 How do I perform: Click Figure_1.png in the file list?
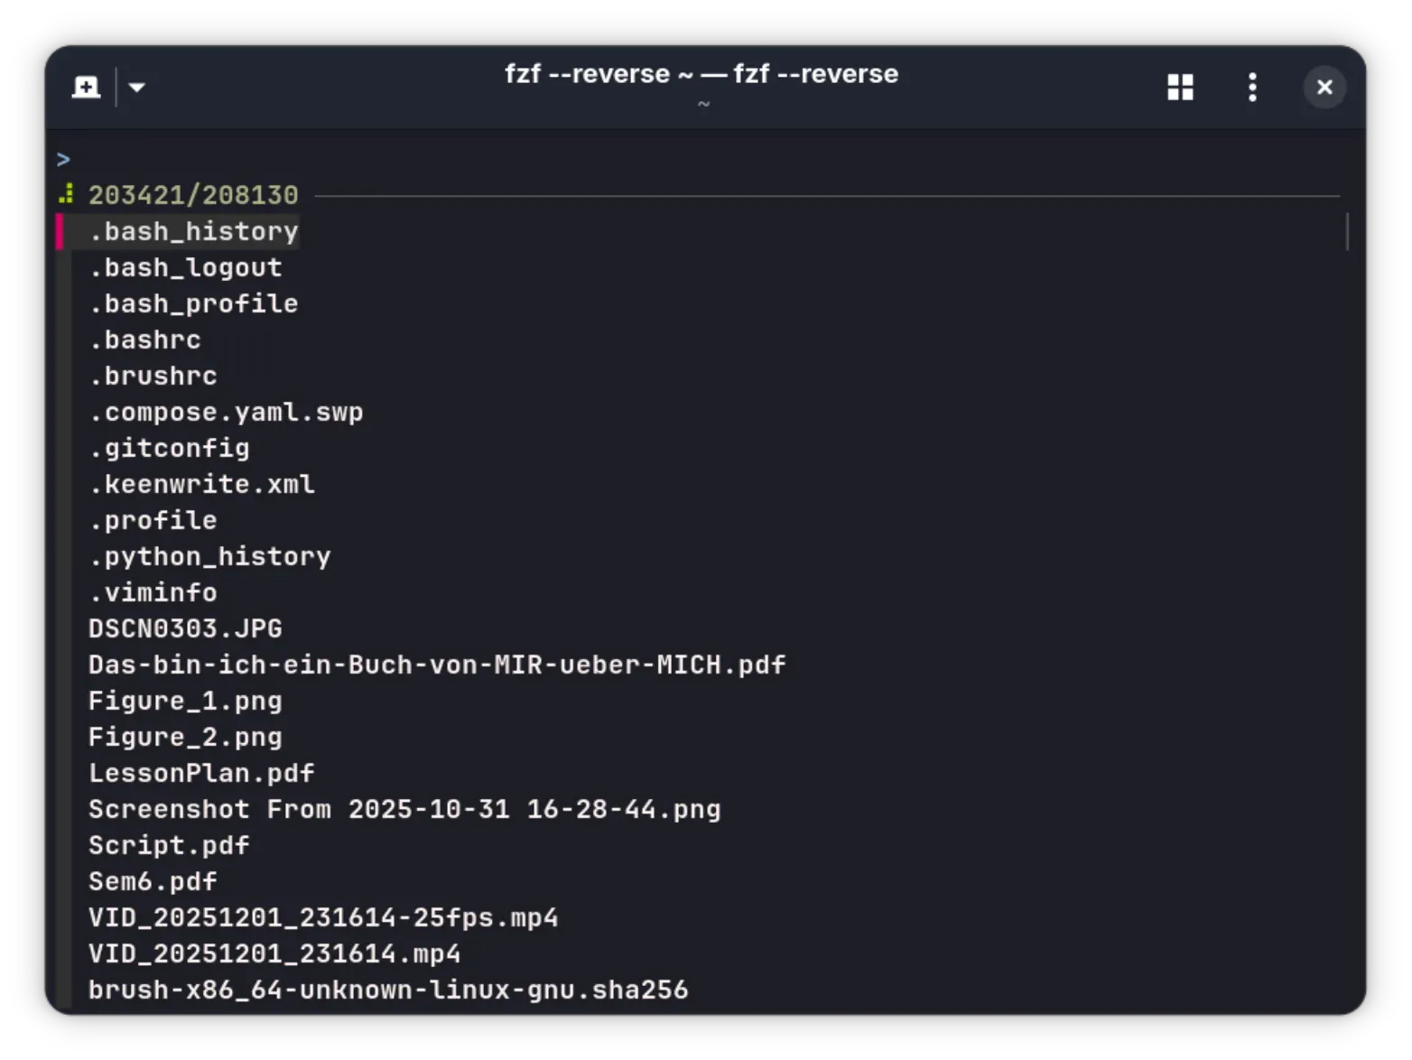pyautogui.click(x=184, y=701)
